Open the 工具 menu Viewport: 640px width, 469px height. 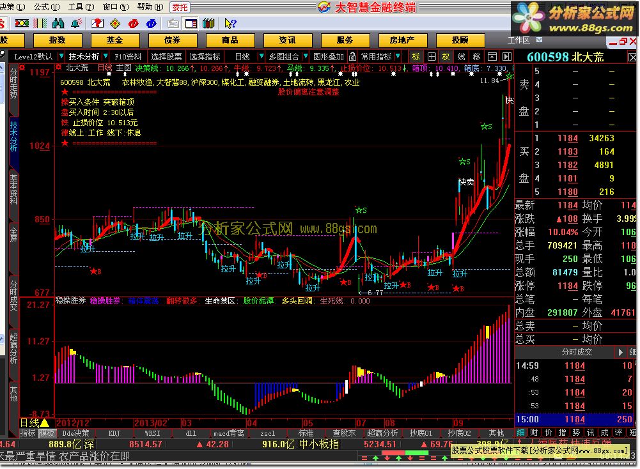81,7
